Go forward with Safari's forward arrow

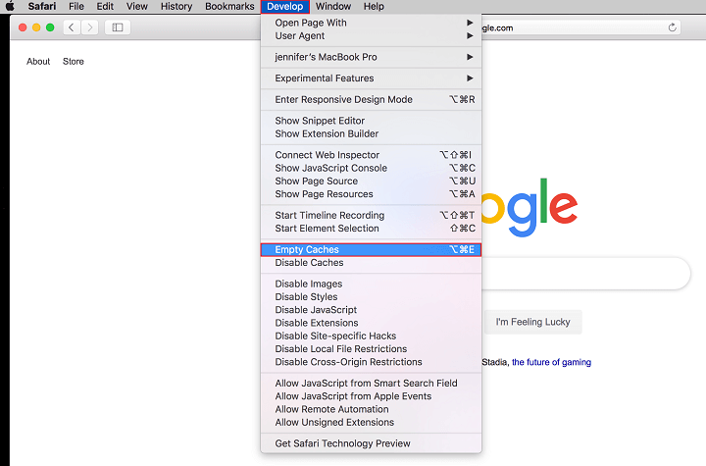(89, 27)
